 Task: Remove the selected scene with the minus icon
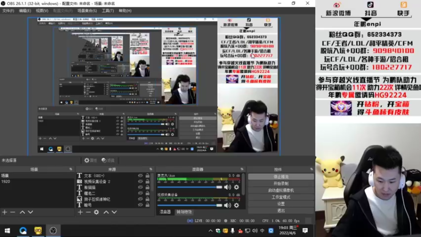(x=13, y=212)
